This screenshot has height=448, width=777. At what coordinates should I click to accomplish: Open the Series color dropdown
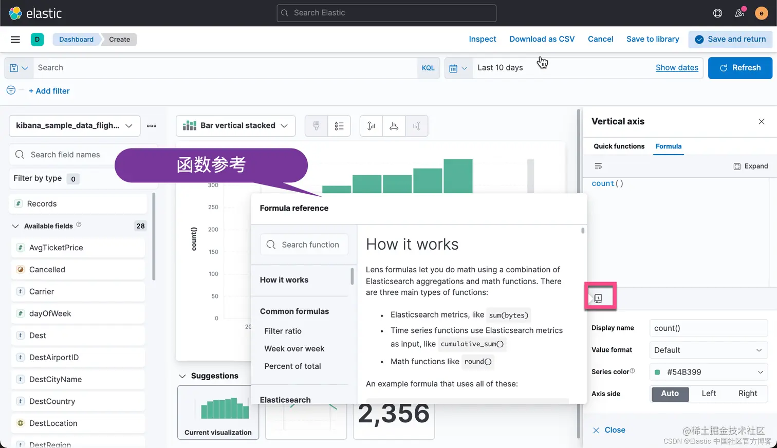click(x=708, y=372)
